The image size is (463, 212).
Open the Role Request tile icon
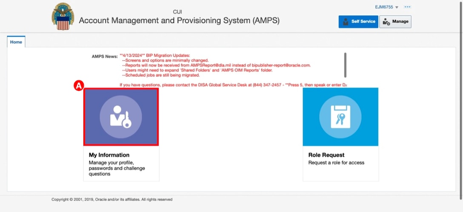[340, 117]
